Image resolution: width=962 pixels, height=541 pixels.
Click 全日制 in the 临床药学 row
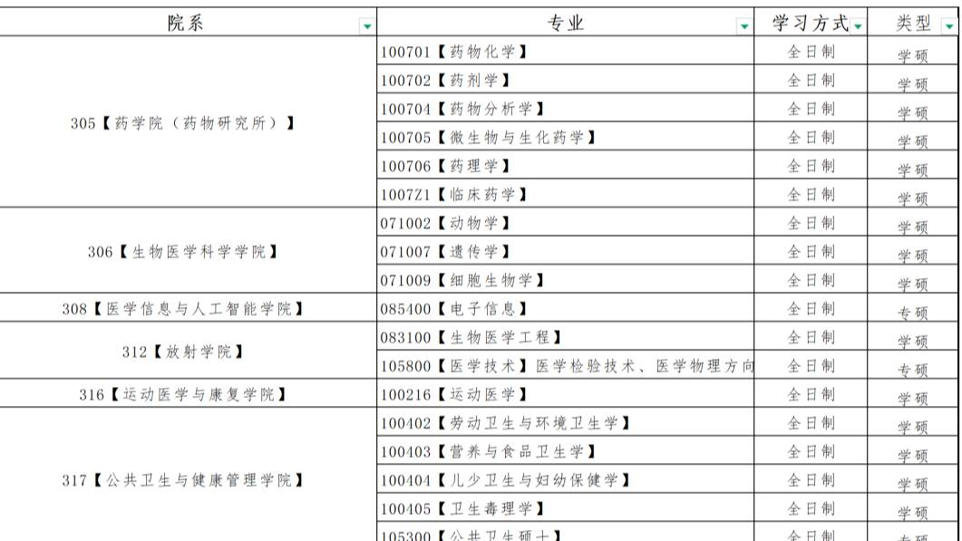click(811, 194)
